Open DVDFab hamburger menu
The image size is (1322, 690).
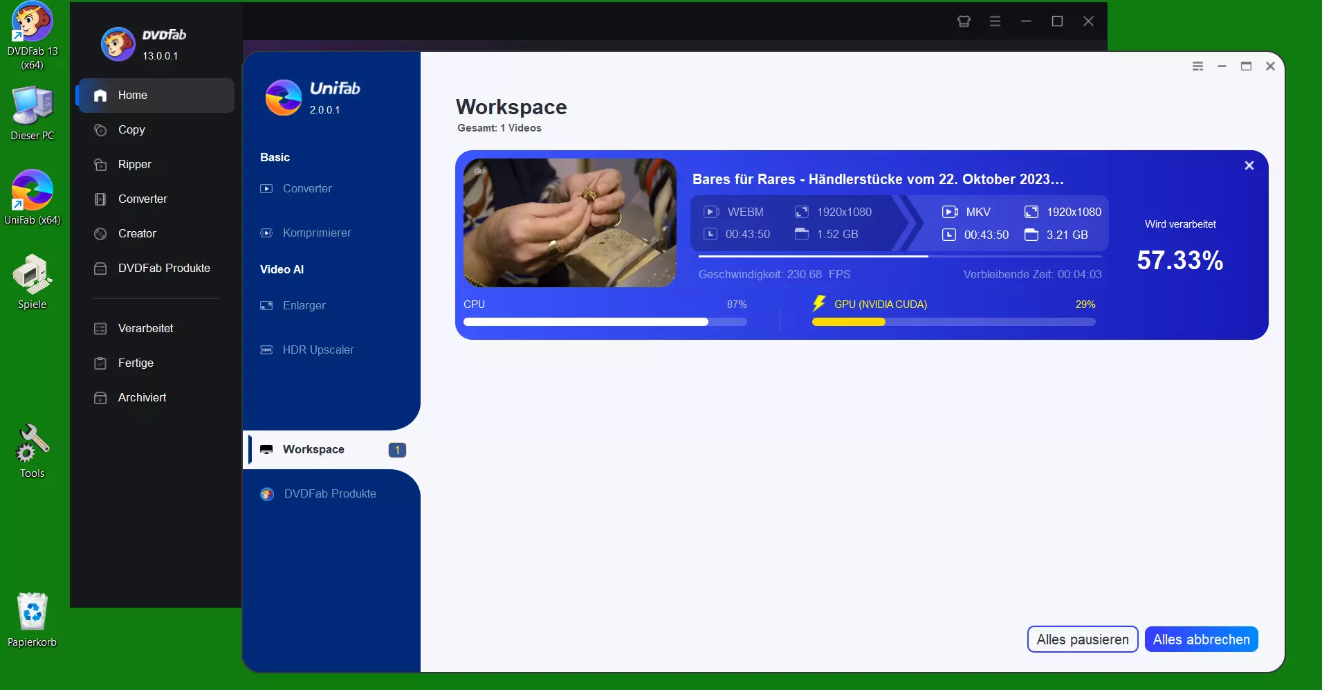(995, 21)
